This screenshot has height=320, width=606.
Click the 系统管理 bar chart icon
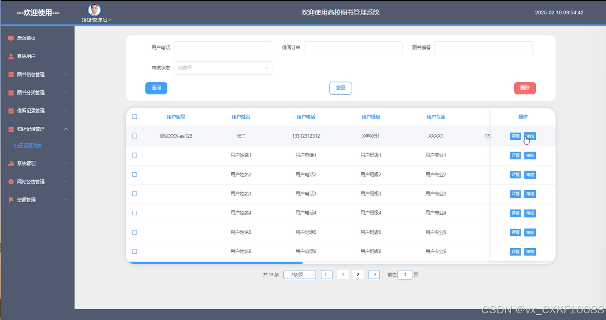11,164
